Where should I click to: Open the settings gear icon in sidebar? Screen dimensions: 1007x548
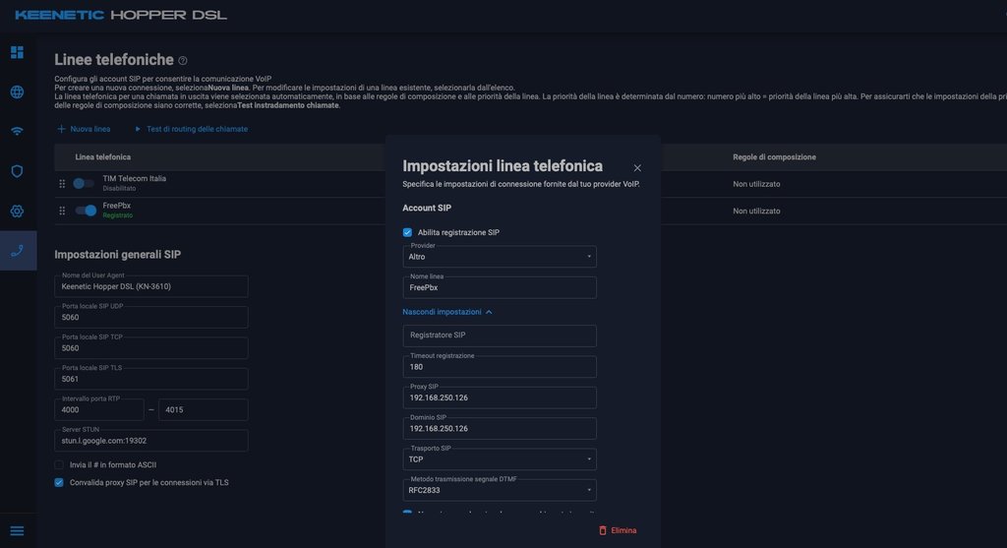[17, 211]
